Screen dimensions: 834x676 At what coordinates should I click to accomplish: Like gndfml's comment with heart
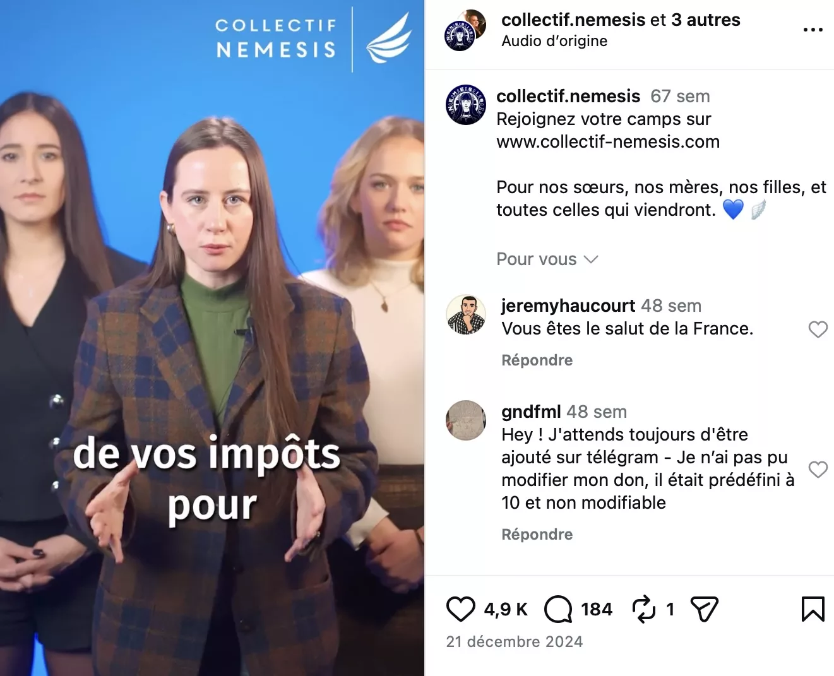point(818,469)
